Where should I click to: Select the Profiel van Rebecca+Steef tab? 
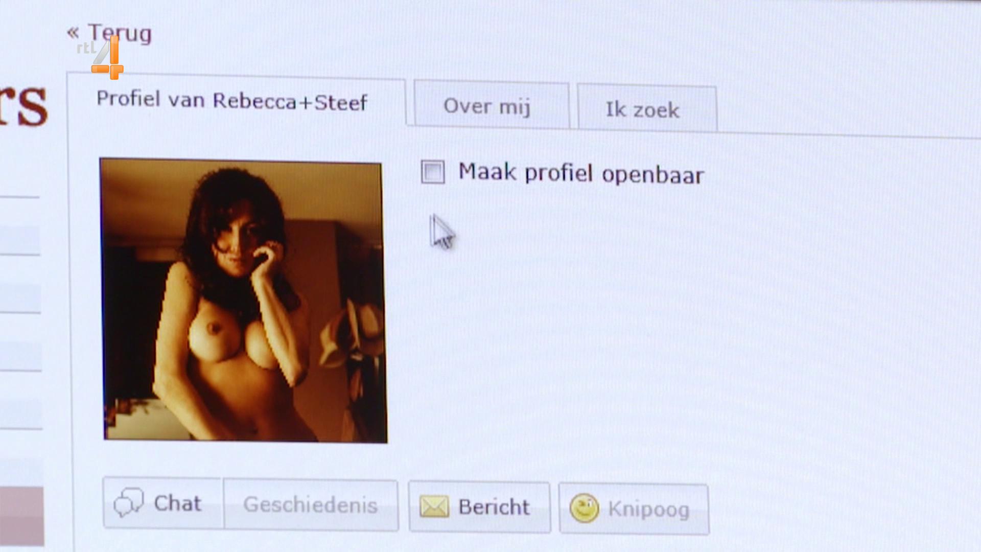[x=231, y=101]
